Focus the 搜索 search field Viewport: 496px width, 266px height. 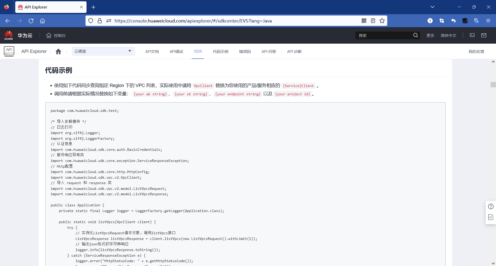pos(385,35)
